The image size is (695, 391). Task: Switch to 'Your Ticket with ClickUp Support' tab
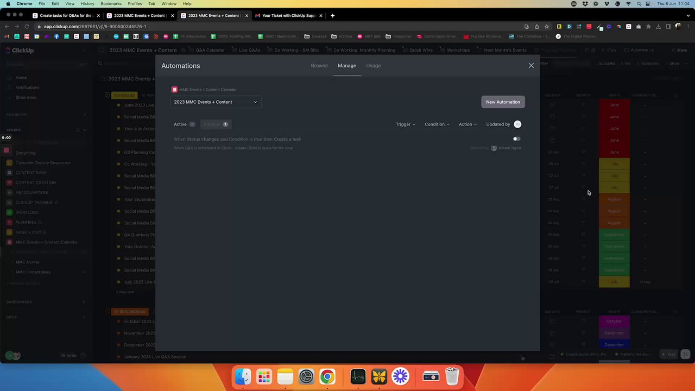click(288, 16)
